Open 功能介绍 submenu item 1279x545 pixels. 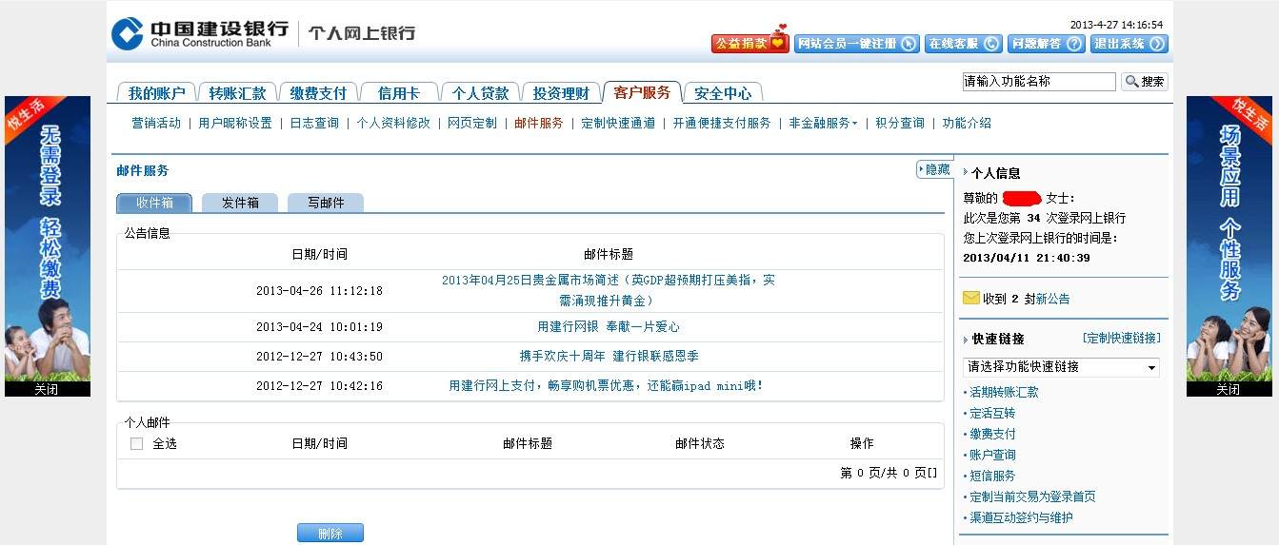967,123
